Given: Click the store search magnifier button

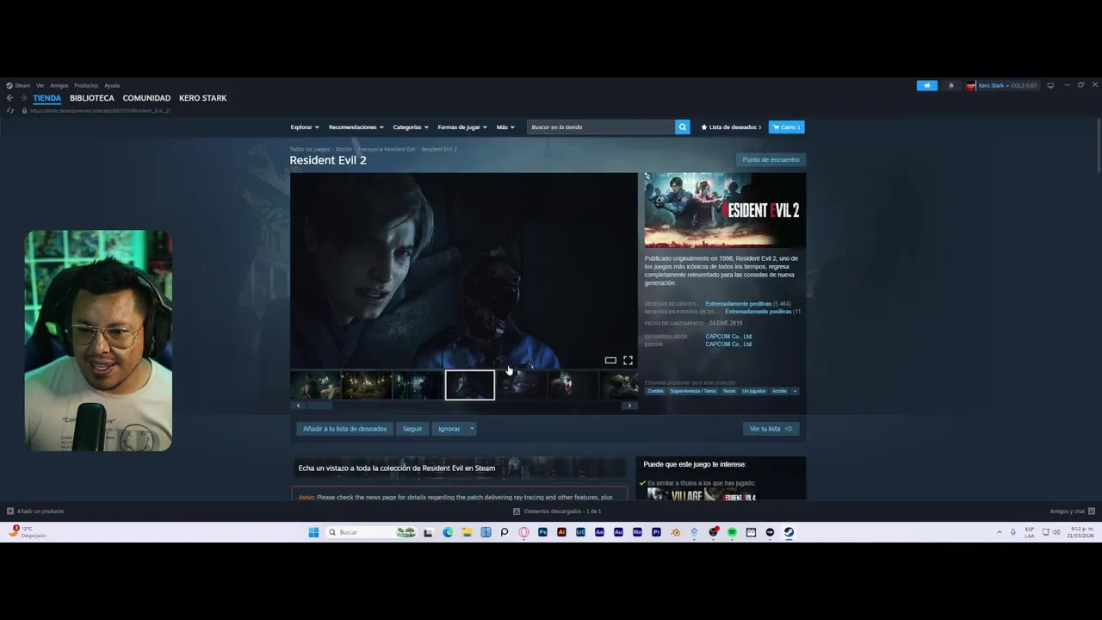Looking at the screenshot, I should click(x=683, y=127).
